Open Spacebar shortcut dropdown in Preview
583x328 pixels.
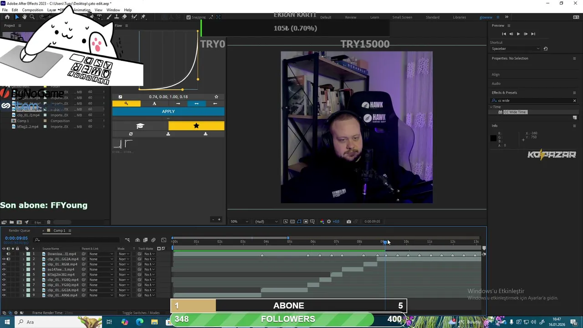(516, 49)
